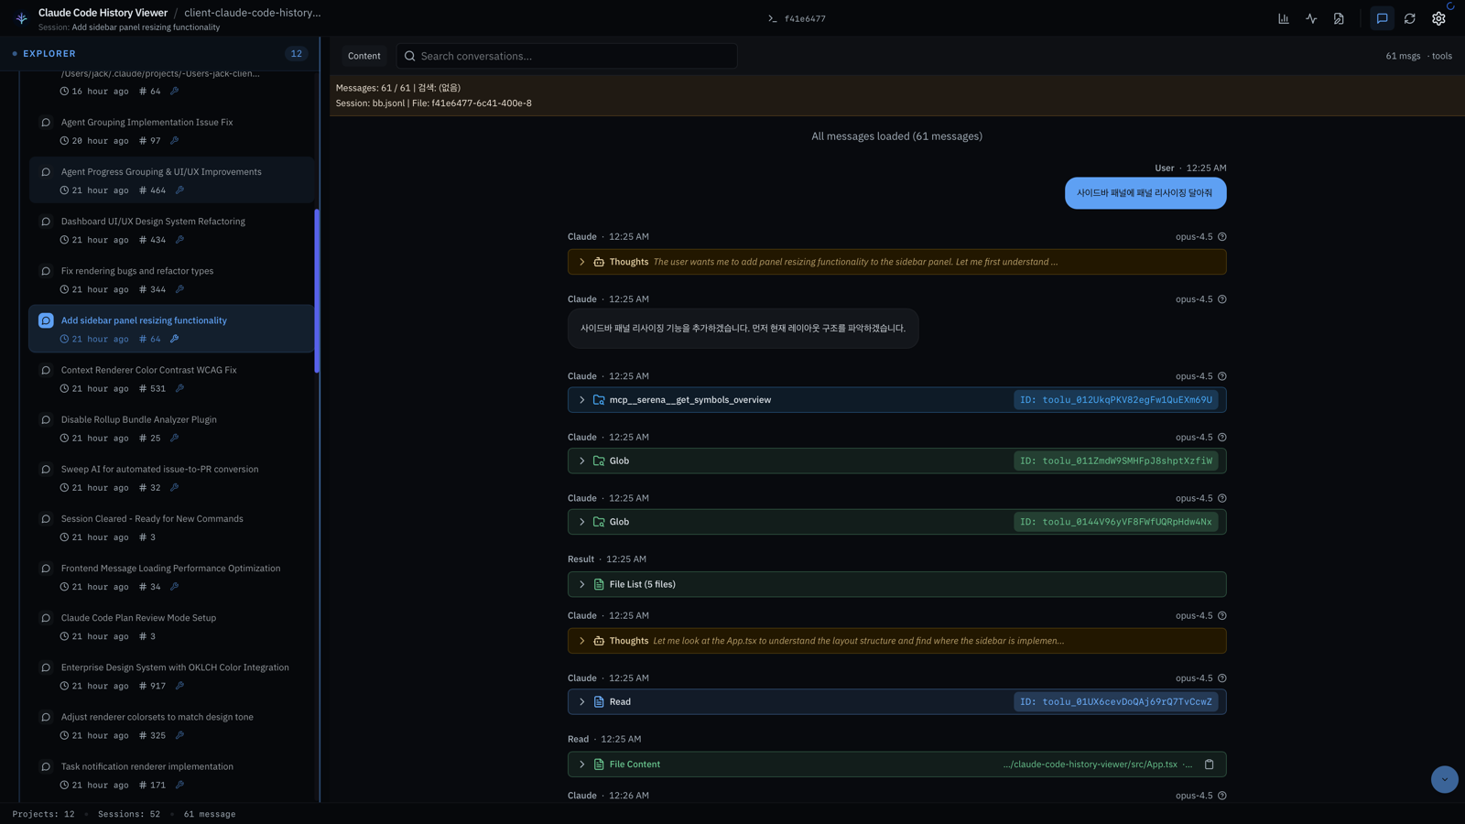Screen dimensions: 1465x824
Task: Click the f41e6477 session ID label
Action: [805, 18]
